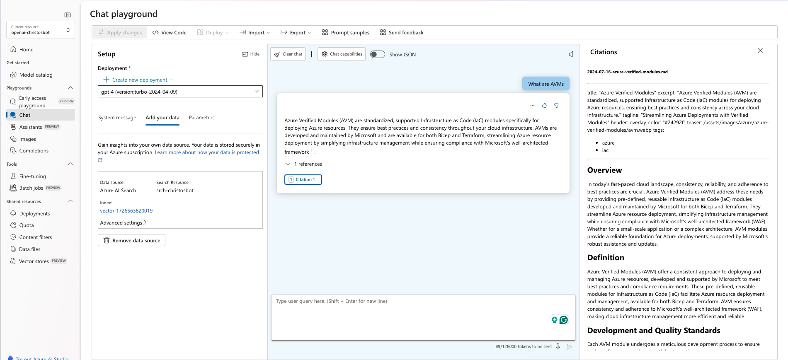Open the response more options ellipsis
Image resolution: width=788 pixels, height=360 pixels.
coord(532,105)
